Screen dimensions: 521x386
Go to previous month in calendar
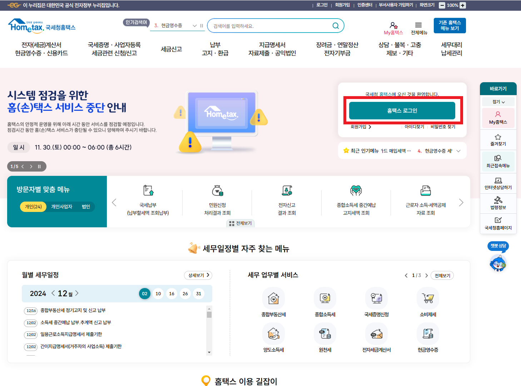tap(53, 293)
